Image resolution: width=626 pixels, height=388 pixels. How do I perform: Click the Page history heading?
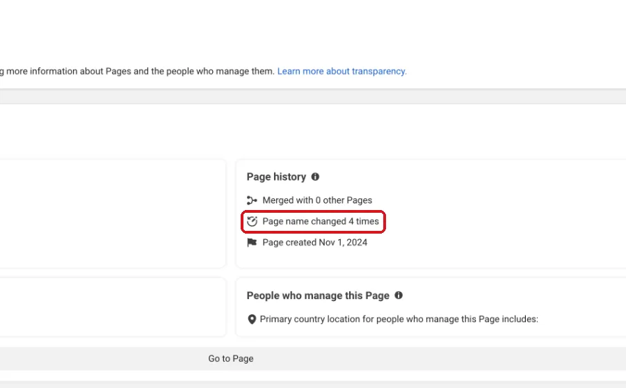pos(276,177)
